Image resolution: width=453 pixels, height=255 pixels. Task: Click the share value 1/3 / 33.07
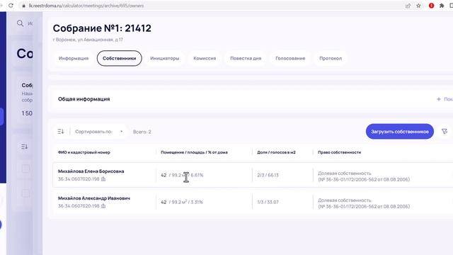(268, 202)
